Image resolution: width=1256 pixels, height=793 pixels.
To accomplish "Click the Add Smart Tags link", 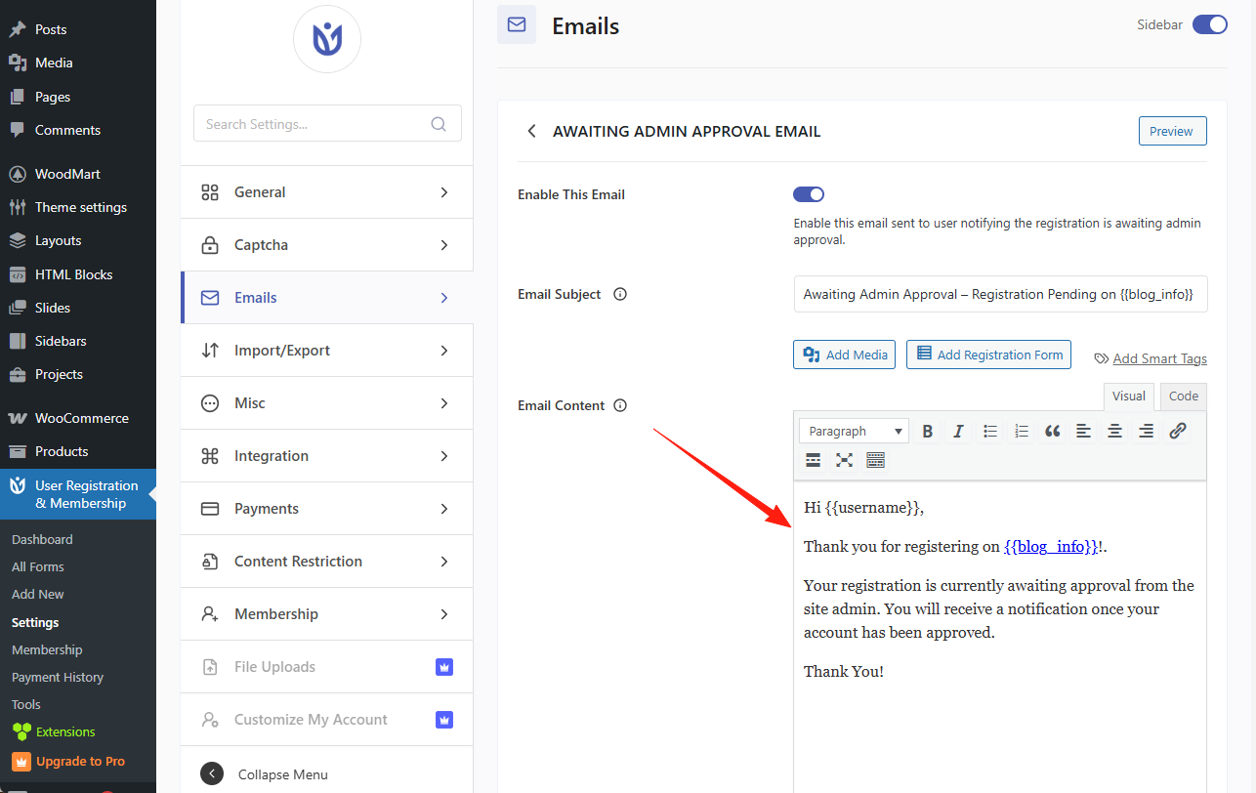I will pyautogui.click(x=1159, y=358).
